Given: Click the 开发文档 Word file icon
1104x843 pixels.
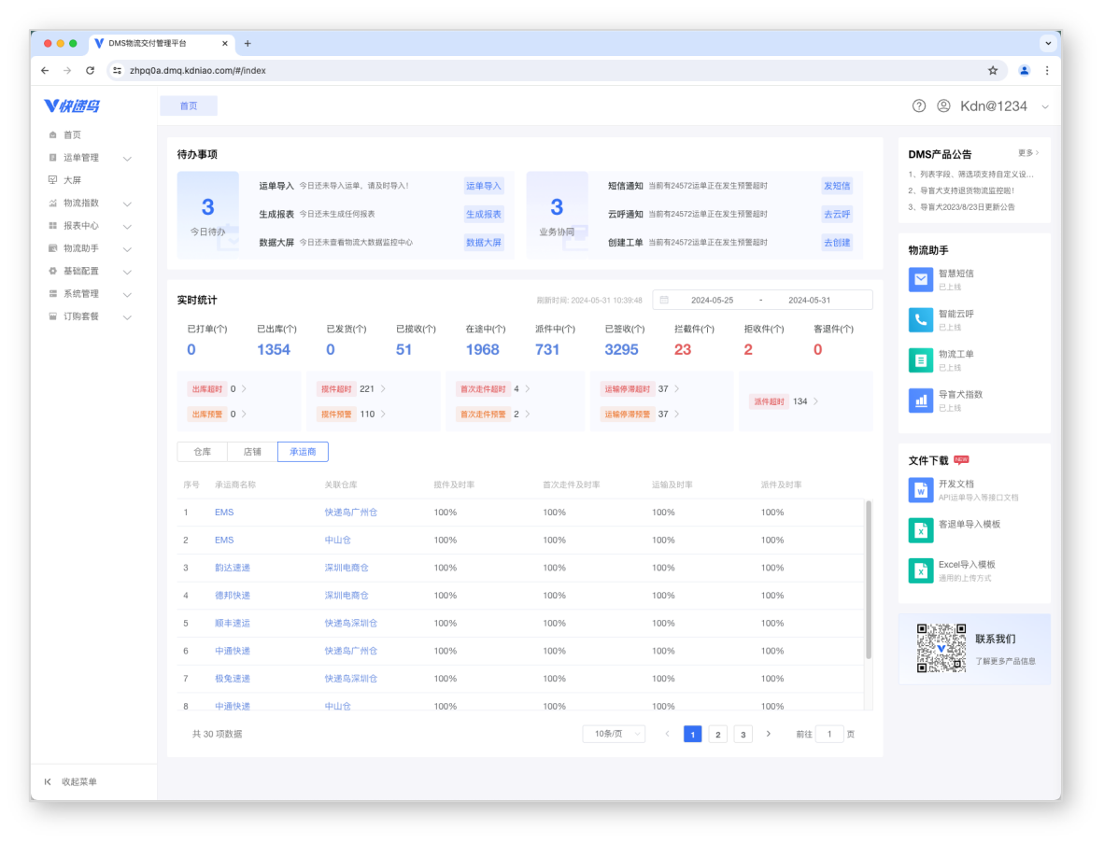Looking at the screenshot, I should tap(921, 489).
